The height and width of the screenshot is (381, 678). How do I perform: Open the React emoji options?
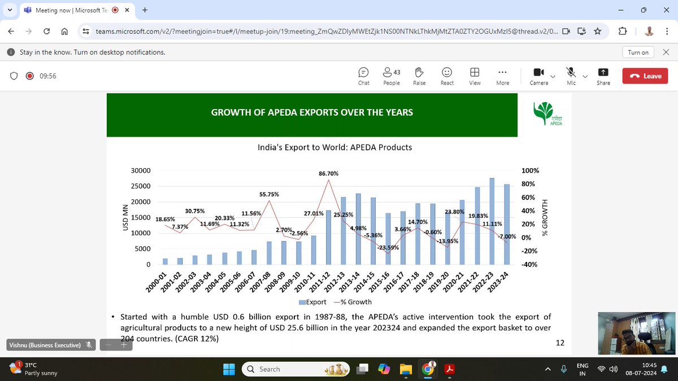(447, 76)
